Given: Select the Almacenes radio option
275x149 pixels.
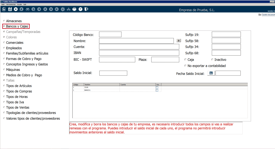Looking at the screenshot, I should coord(4,21).
